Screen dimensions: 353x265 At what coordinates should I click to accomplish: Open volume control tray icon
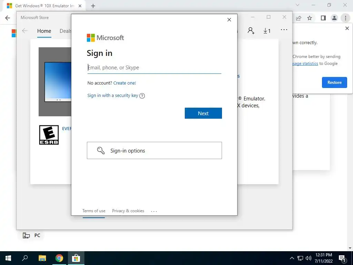click(309, 258)
